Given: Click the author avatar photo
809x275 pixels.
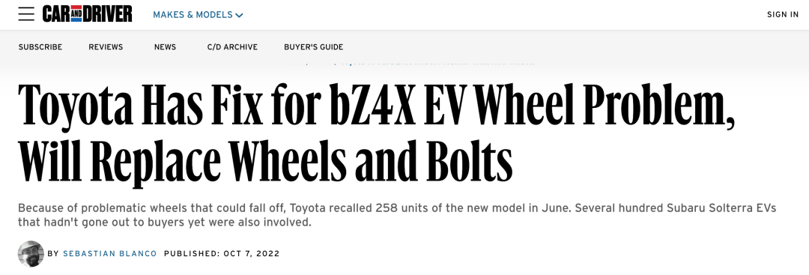Looking at the screenshot, I should tap(31, 254).
